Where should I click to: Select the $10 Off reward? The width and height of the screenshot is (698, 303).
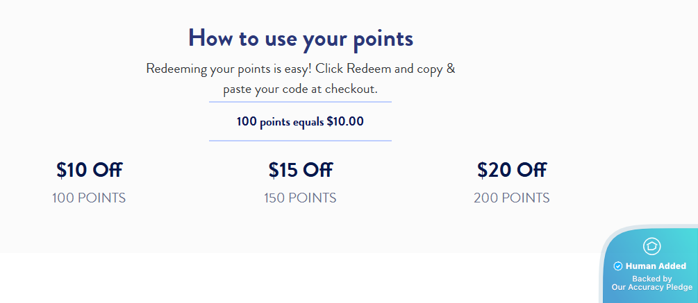[89, 170]
